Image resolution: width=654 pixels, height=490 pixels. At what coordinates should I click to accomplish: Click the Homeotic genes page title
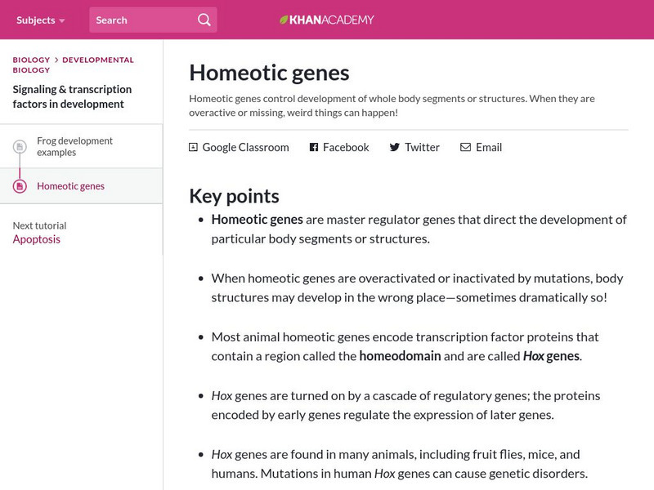pyautogui.click(x=269, y=73)
